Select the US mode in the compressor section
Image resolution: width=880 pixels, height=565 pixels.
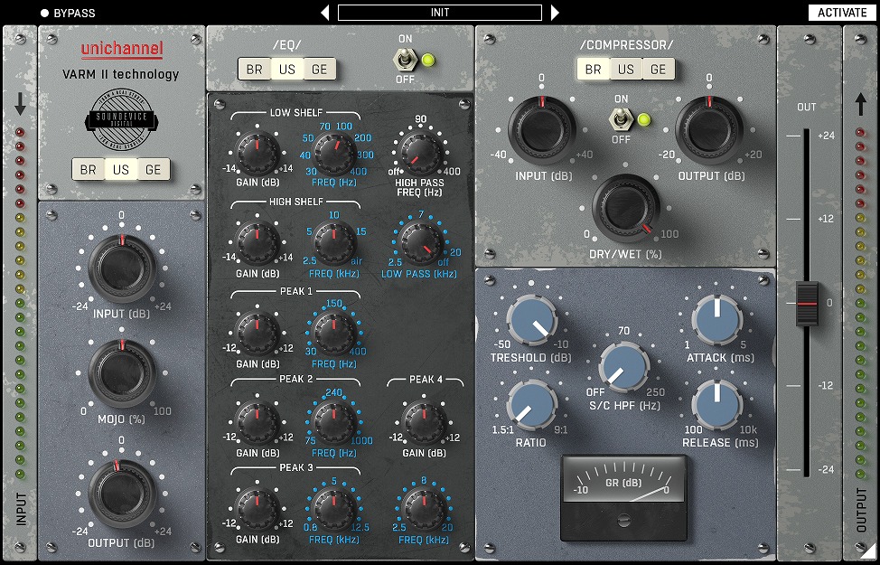point(625,70)
